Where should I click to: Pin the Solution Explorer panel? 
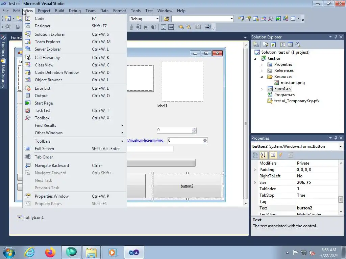tap(336, 37)
